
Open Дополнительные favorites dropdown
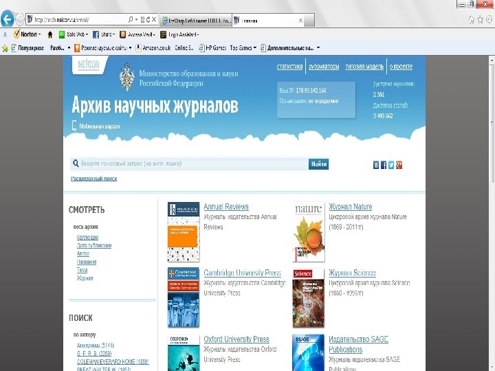click(290, 48)
